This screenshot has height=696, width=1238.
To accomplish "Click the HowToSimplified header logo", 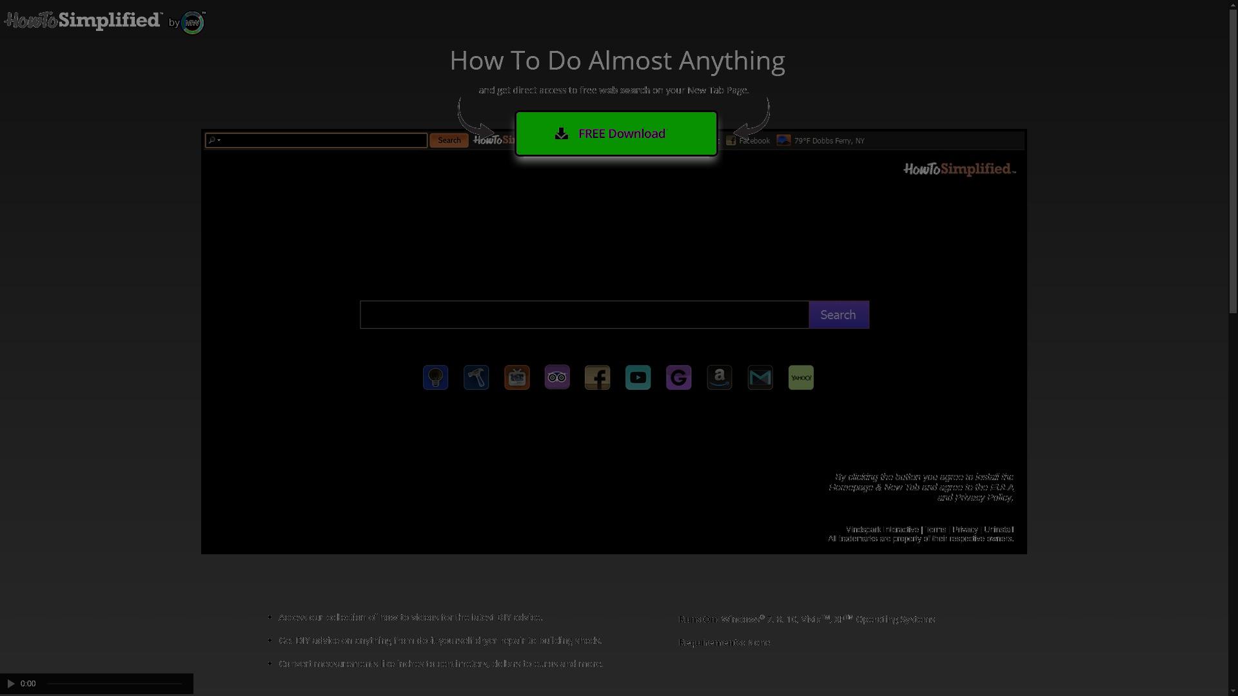I will [x=83, y=21].
